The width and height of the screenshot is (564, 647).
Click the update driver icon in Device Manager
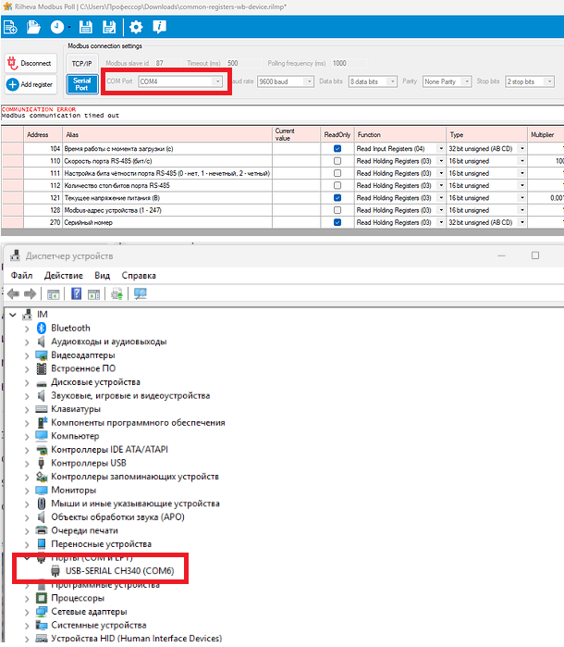pos(116,294)
